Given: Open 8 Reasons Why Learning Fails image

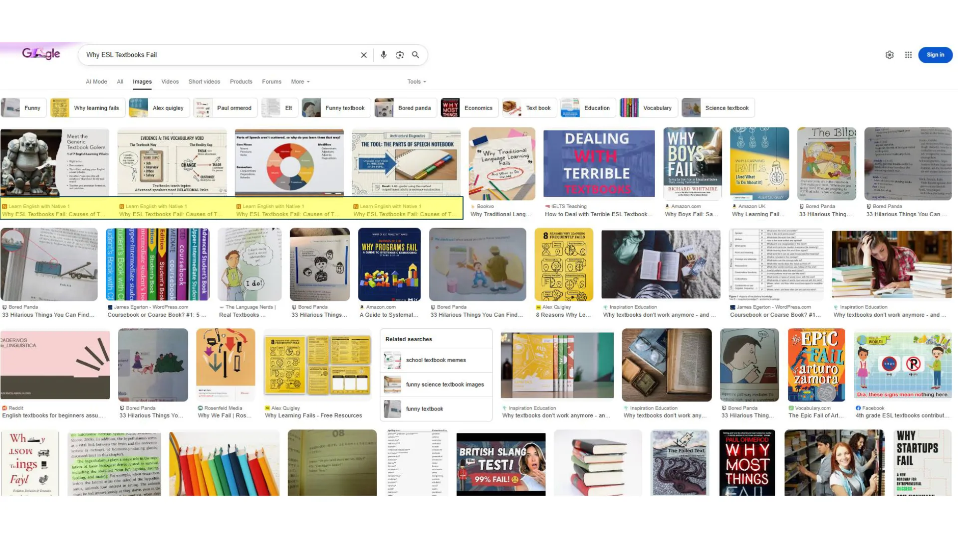Looking at the screenshot, I should coord(564,264).
